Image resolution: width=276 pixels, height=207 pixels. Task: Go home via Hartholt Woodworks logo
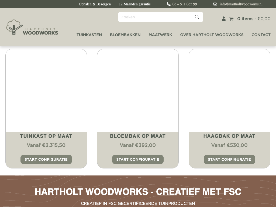pos(32,27)
